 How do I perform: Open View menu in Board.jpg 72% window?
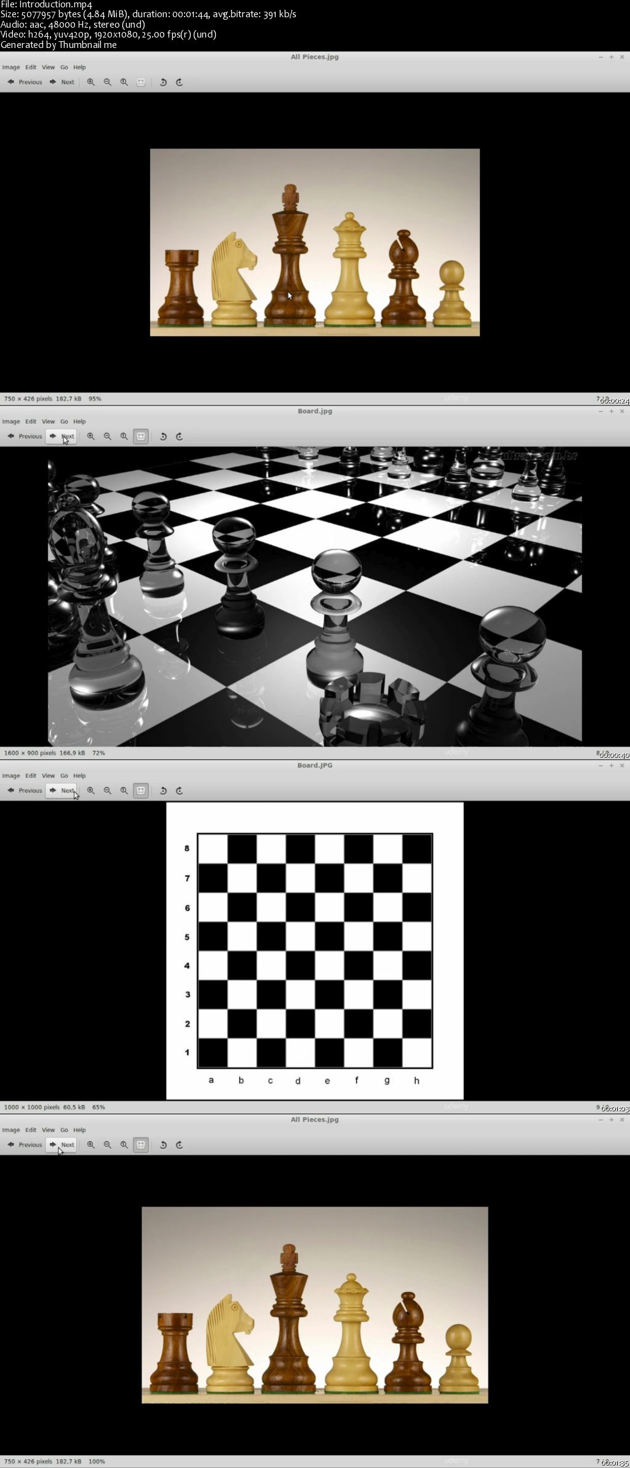[49, 422]
